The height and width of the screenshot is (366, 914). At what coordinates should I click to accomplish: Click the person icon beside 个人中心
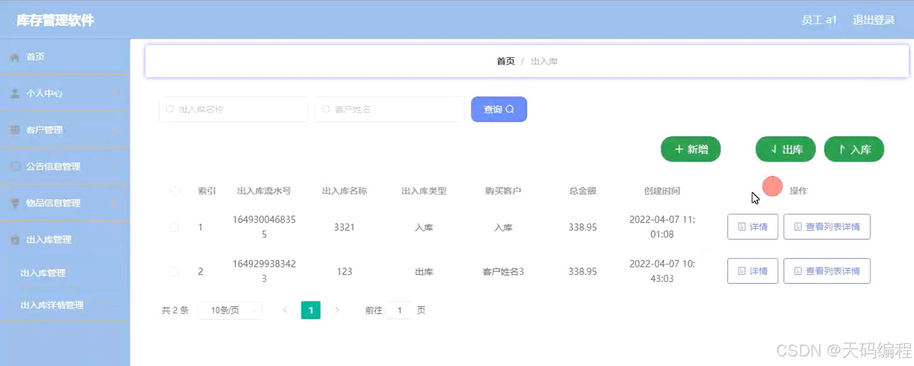pyautogui.click(x=15, y=94)
